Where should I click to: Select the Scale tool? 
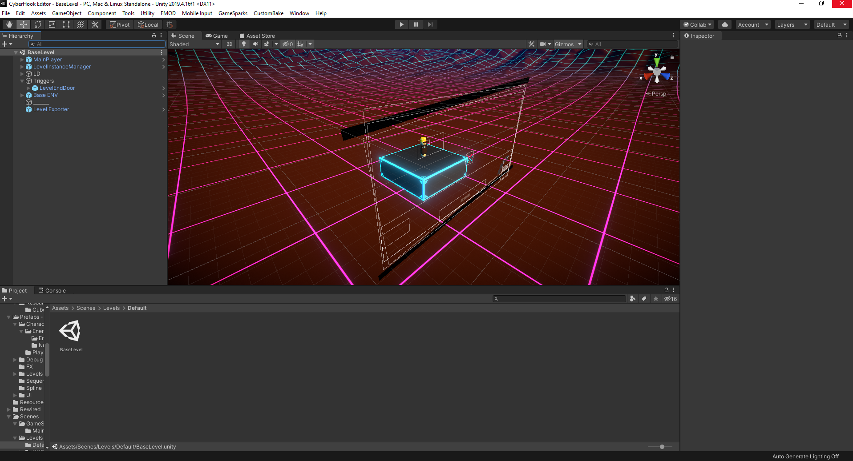click(x=52, y=24)
